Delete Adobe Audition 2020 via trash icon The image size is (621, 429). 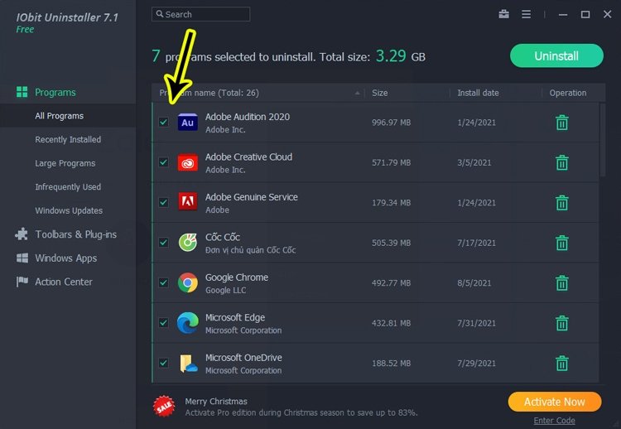pyautogui.click(x=561, y=123)
